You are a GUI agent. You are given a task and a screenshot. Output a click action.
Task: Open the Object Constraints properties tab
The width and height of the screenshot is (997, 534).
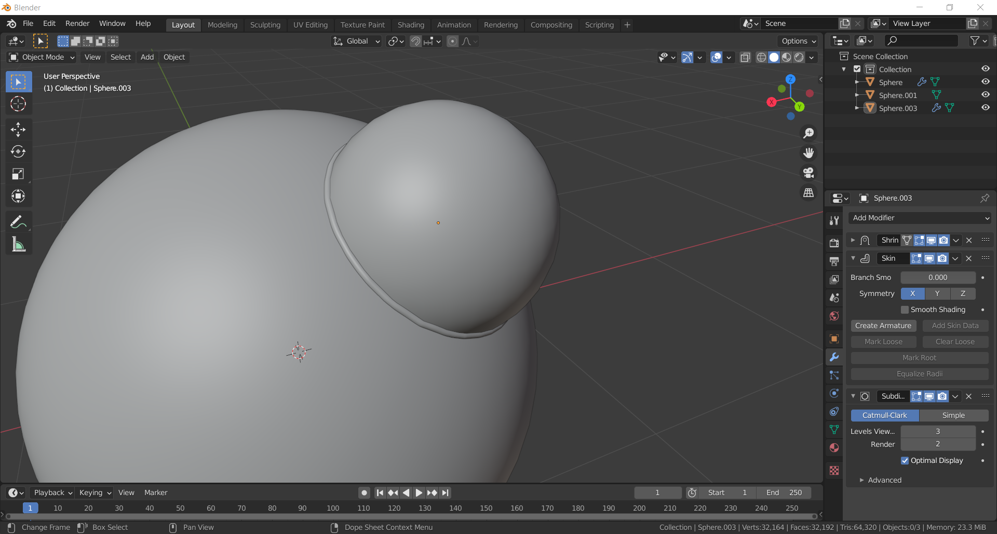click(834, 411)
